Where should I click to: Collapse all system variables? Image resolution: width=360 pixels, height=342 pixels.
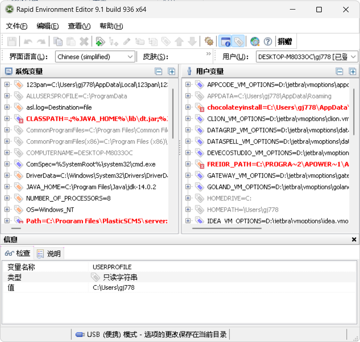[x=158, y=71]
